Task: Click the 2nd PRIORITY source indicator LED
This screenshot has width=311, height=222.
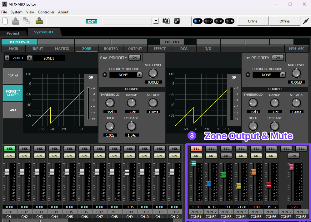Action: tap(105, 75)
